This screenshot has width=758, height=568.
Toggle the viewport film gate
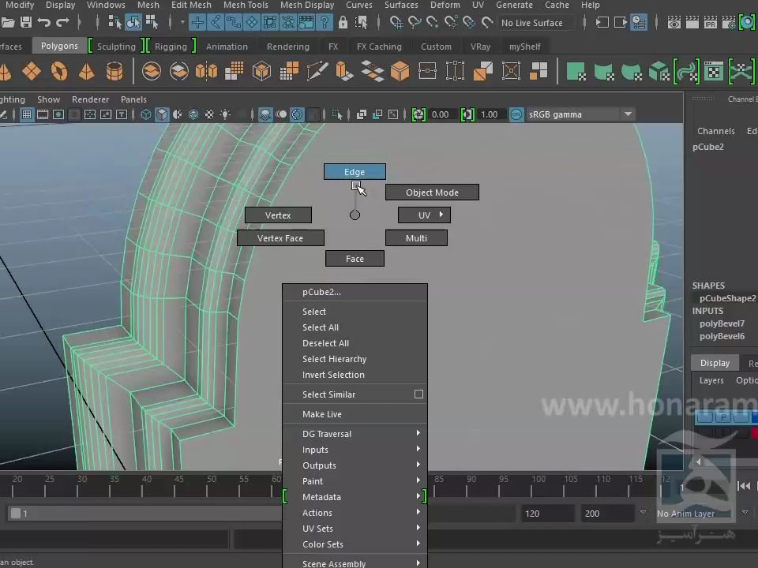pos(43,114)
